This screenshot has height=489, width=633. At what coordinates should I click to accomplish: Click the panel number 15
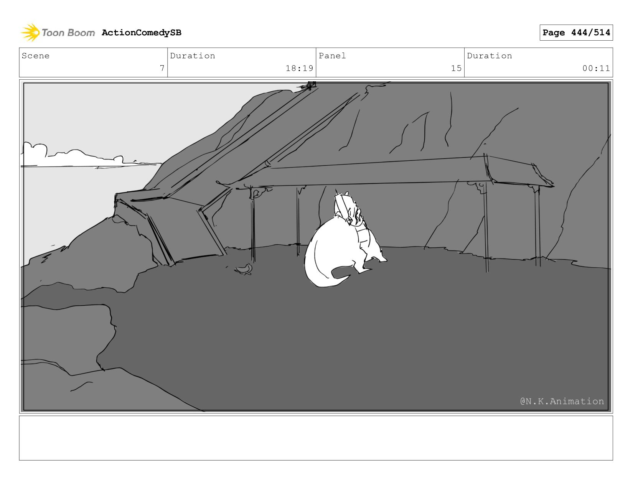coord(456,68)
